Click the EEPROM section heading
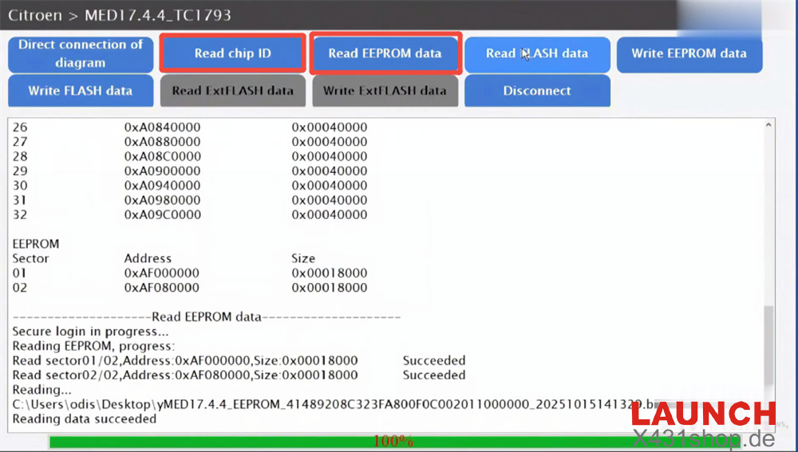Screen dimensions: 798x452 [36, 244]
